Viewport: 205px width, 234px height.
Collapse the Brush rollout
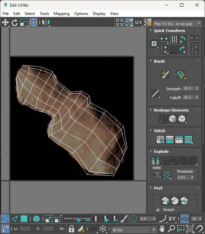[151, 61]
